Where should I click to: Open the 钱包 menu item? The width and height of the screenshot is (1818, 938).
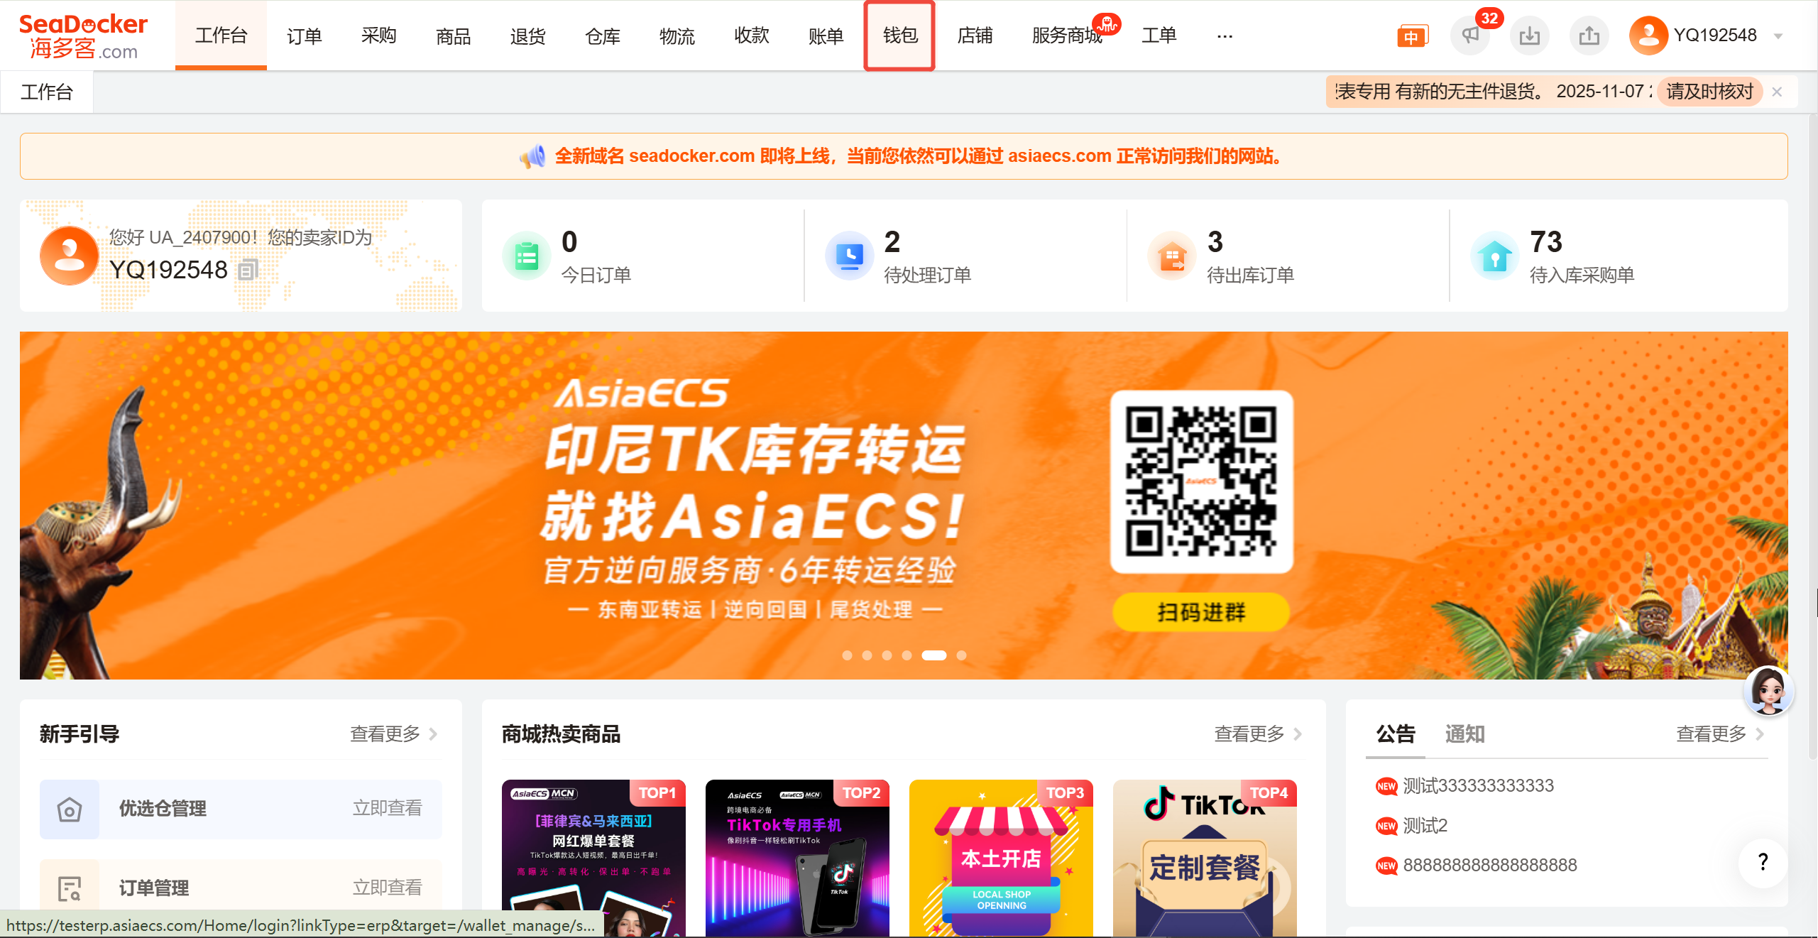[x=899, y=36]
